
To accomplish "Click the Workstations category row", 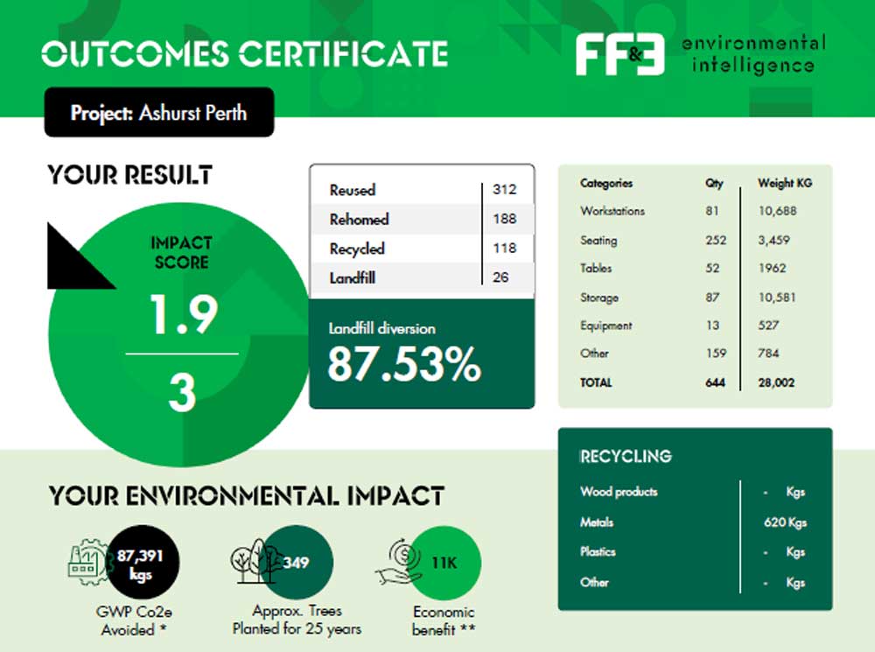I will coord(694,211).
